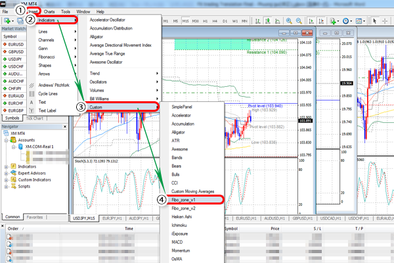Zoom out on the chart
The image size is (394, 263).
(299, 21)
